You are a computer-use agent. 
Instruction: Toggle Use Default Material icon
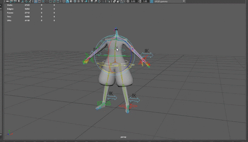coord(71,1)
